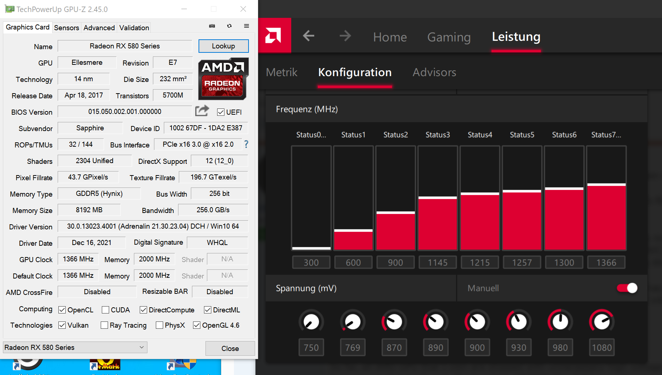Go back with the left arrow in Radeon Software
Viewport: 662px width, 375px height.
pyautogui.click(x=309, y=36)
